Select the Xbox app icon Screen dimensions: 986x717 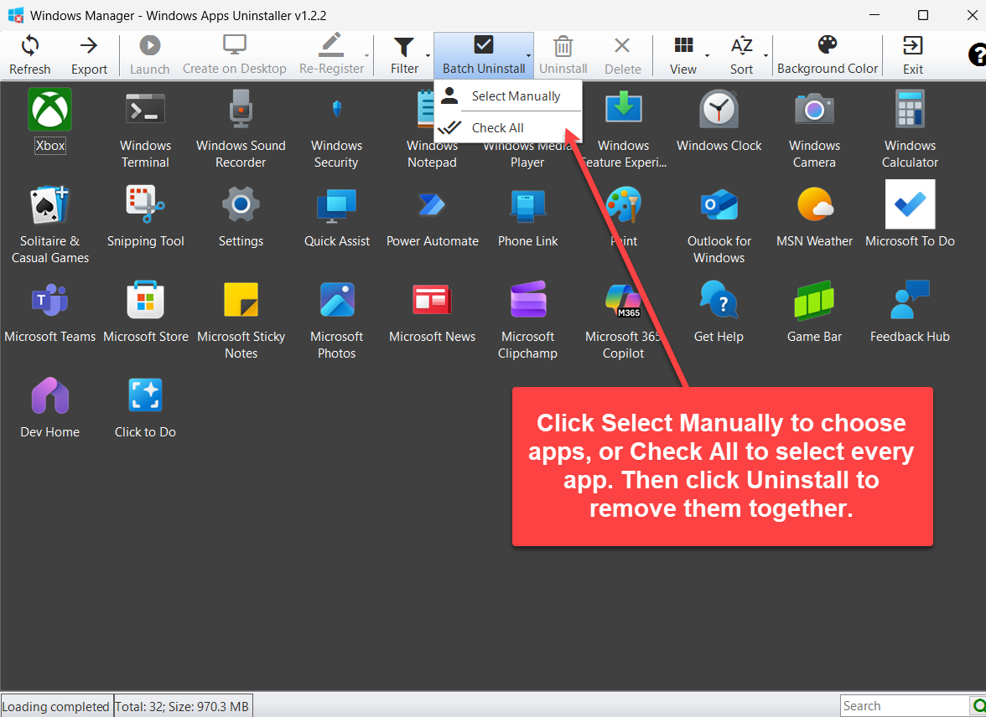[50, 121]
